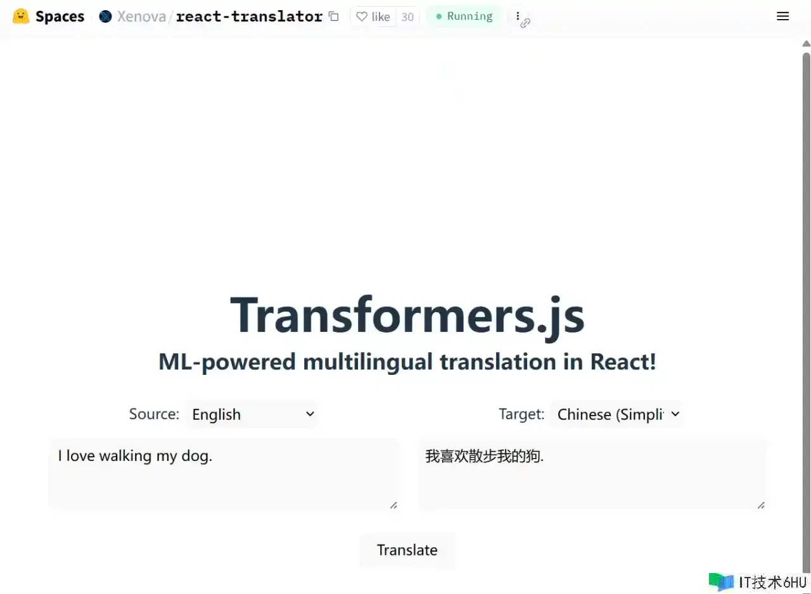Click the scrollbar up arrow
The height and width of the screenshot is (594, 811).
coord(806,44)
